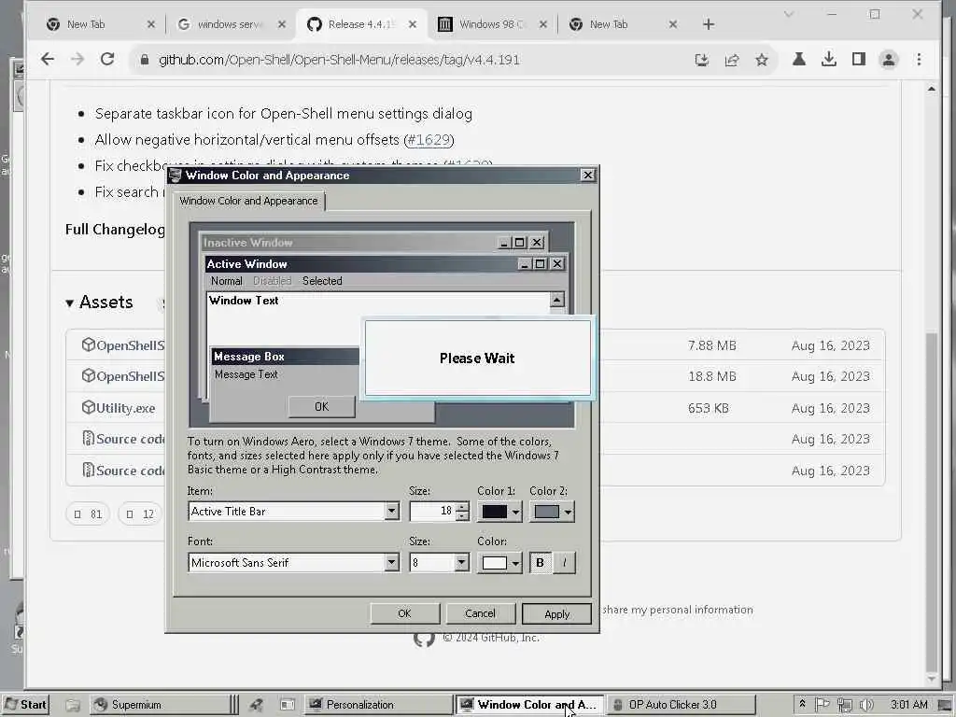Open the font Color dropdown arrow
The height and width of the screenshot is (717, 956).
(515, 563)
